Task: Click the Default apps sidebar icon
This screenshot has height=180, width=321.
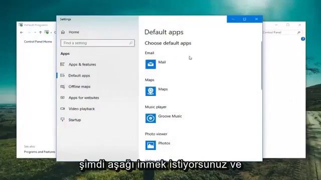Action: 62,75
